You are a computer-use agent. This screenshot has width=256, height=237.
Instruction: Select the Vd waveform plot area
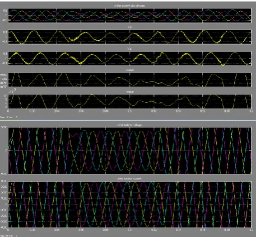pos(129,37)
